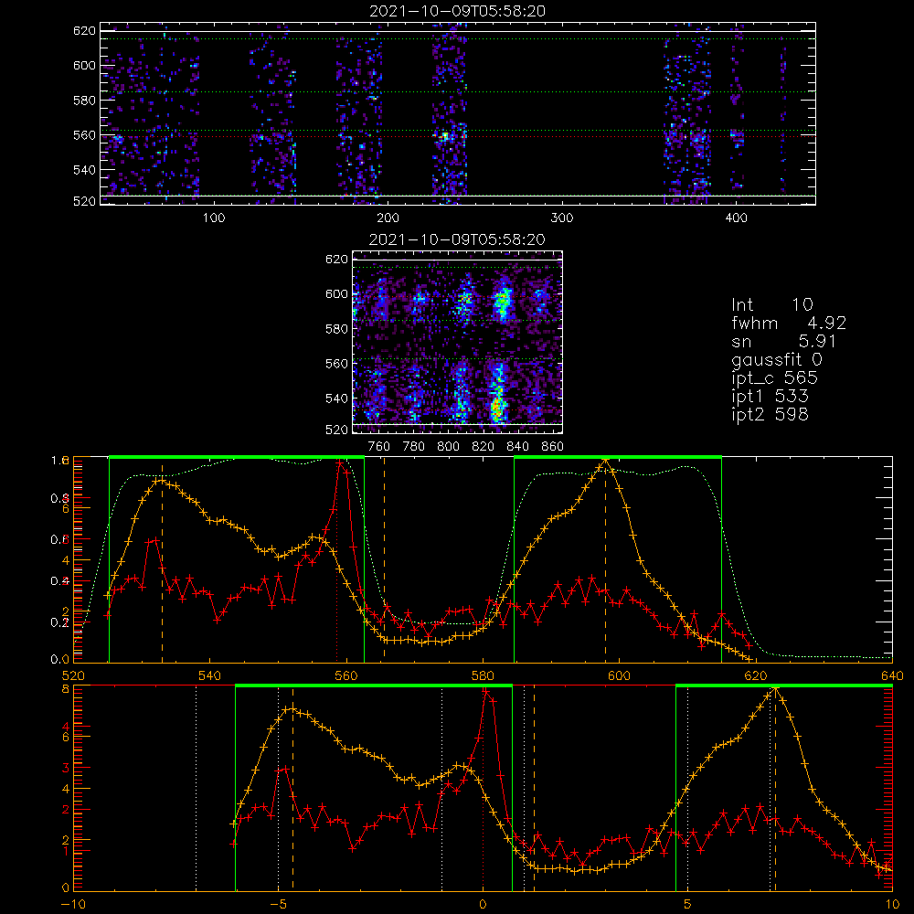Click x-axis label 840 of middle image
Image resolution: width=914 pixels, height=914 pixels.
(x=517, y=447)
